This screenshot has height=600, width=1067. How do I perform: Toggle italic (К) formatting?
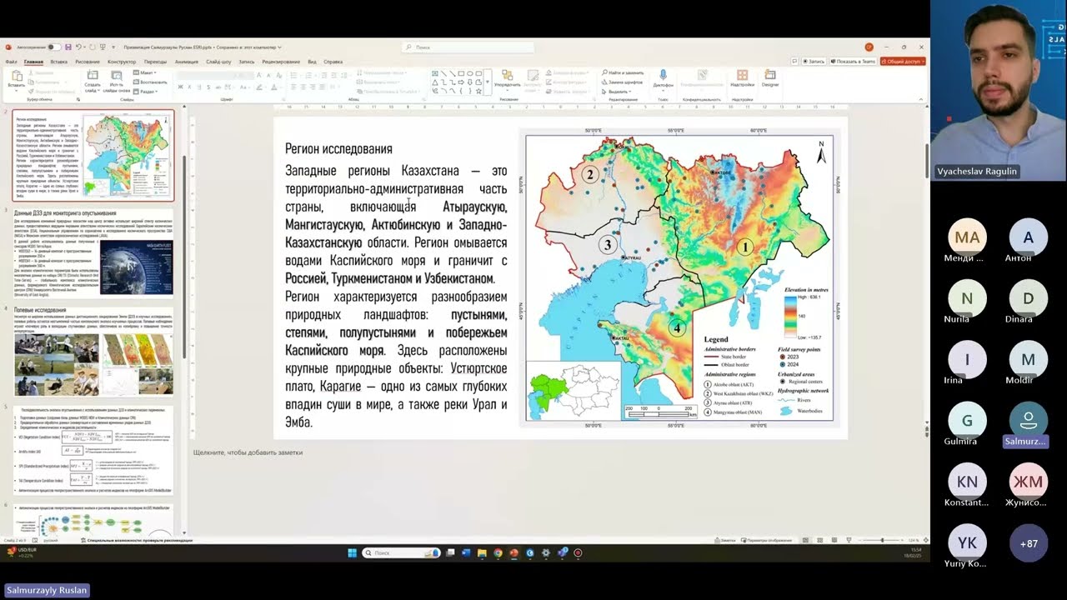tap(189, 87)
